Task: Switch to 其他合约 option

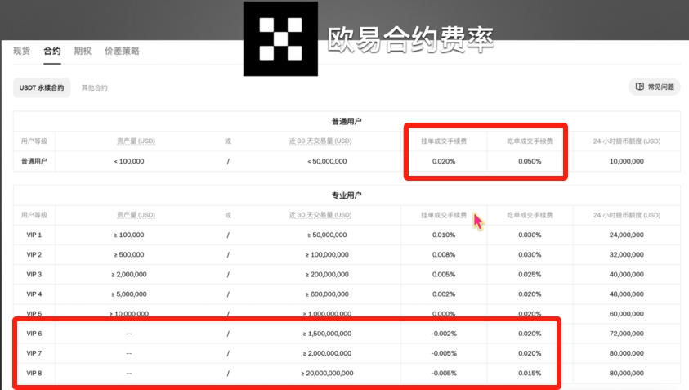Action: point(95,88)
